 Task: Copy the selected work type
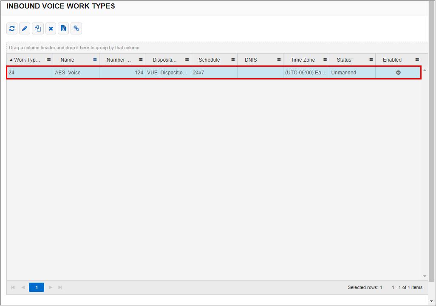point(37,28)
